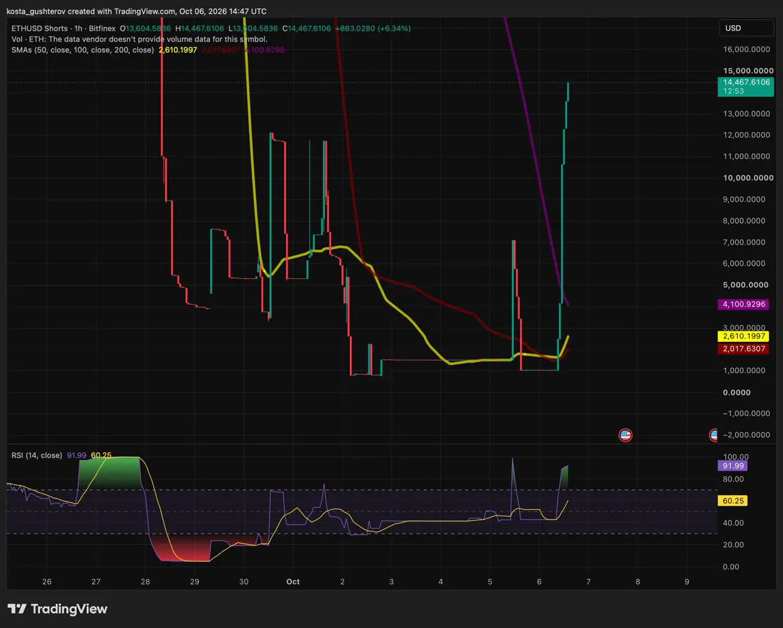Click the ETHUSD Shorts symbol title
This screenshot has height=628, width=783.
pyautogui.click(x=39, y=29)
